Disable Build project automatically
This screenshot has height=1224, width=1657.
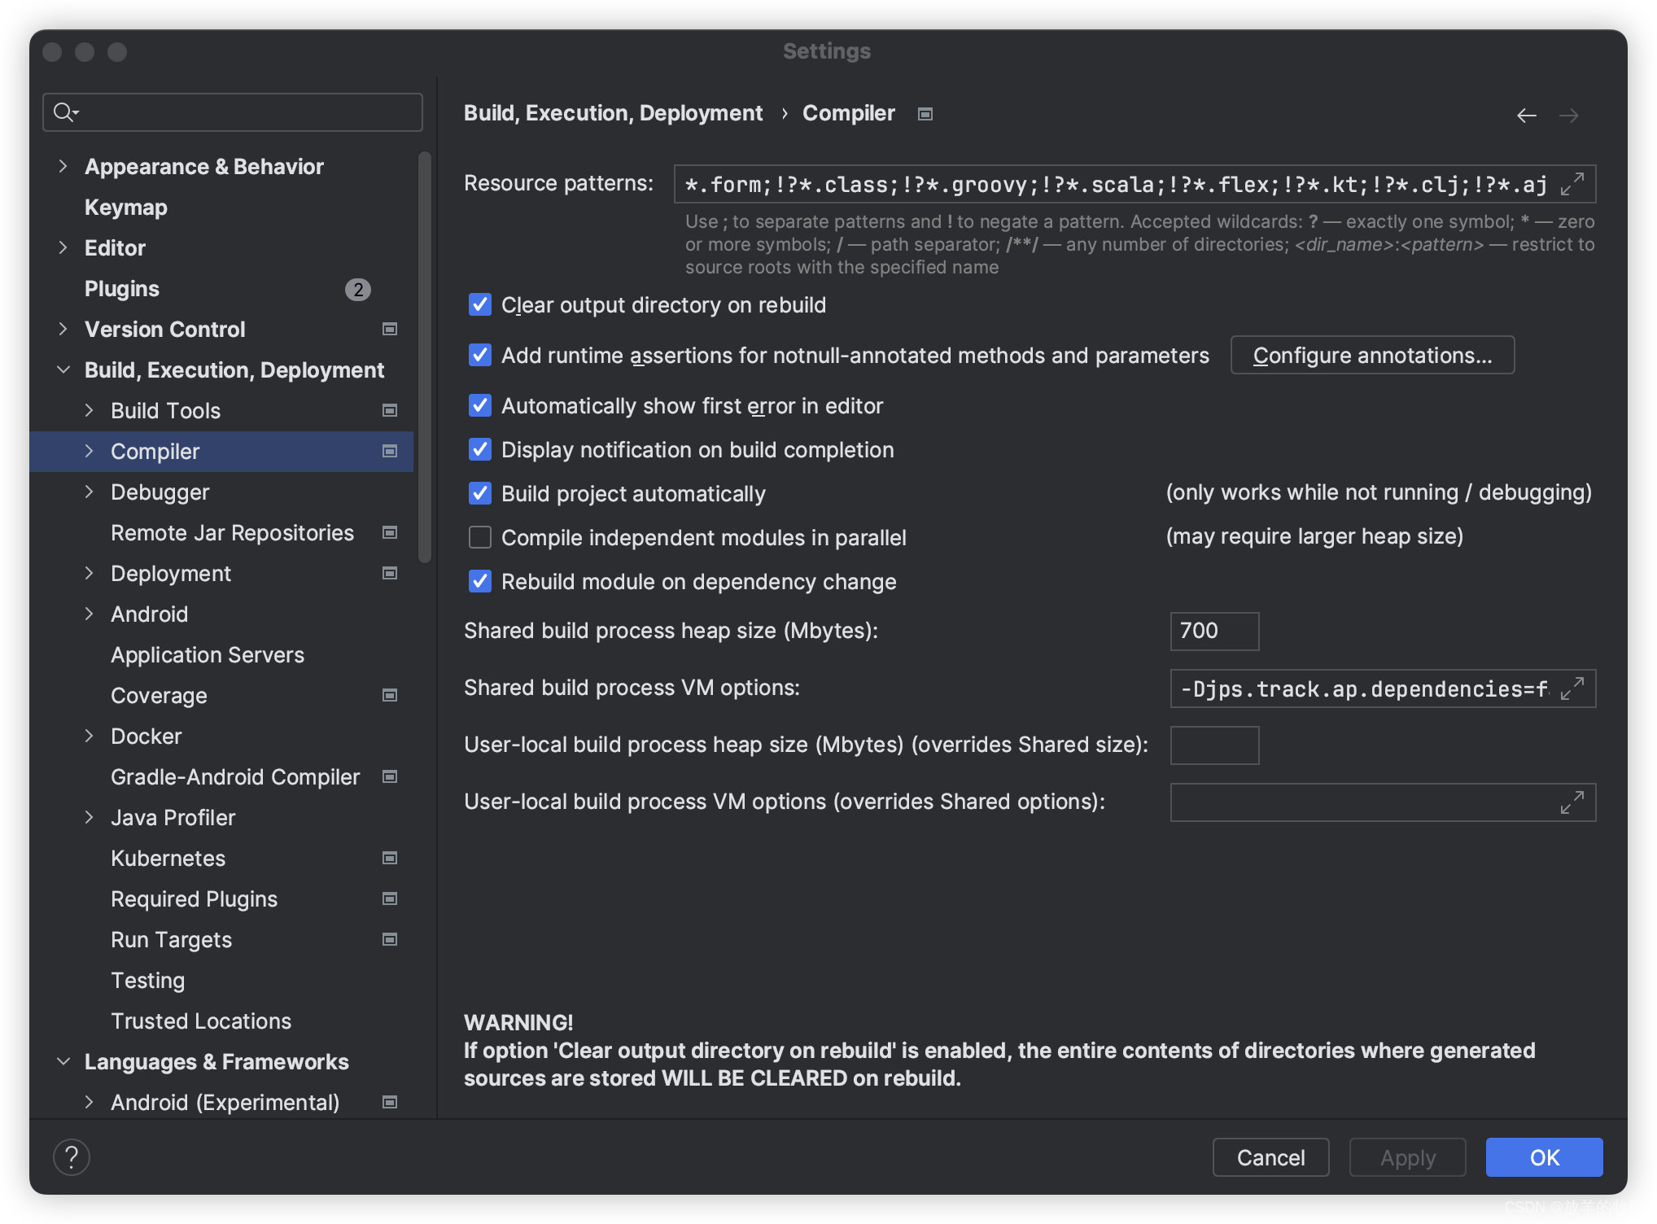tap(479, 493)
